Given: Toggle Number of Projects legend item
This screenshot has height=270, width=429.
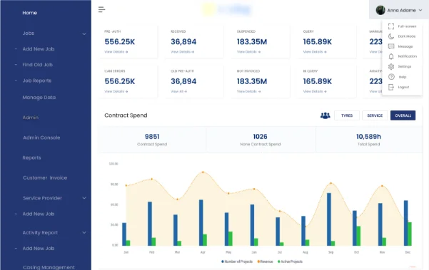Looking at the screenshot, I should (237, 261).
